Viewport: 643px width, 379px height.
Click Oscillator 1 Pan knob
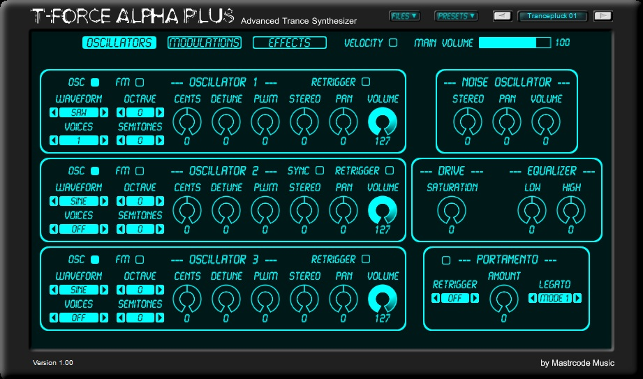click(x=343, y=122)
